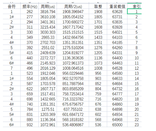
Task: Click frequency cell 392
Action: coord(30,47)
